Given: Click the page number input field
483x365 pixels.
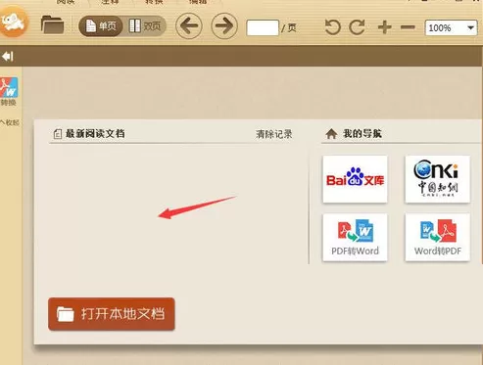Looking at the screenshot, I should point(263,27).
